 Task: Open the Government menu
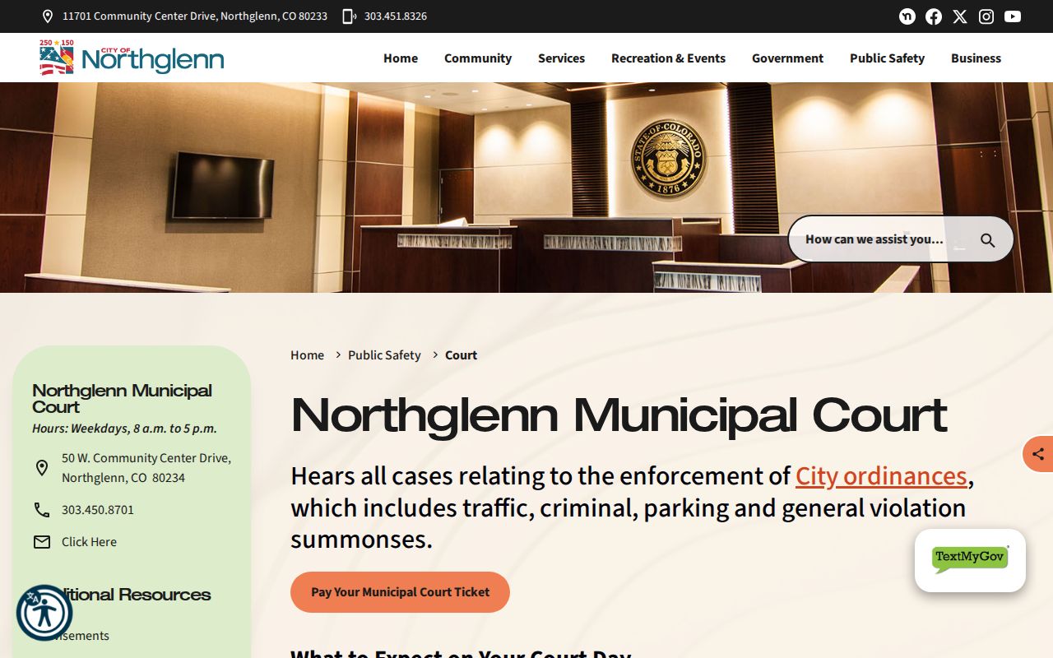(787, 58)
